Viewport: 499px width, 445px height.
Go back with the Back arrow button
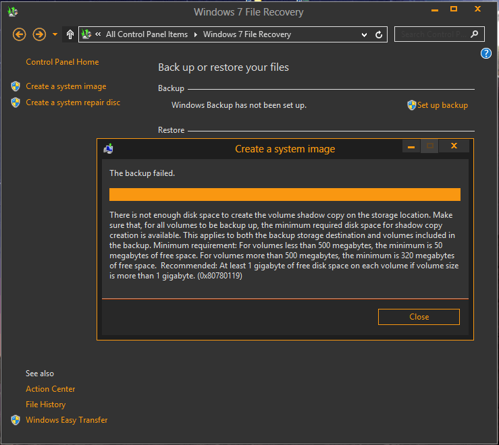[19, 34]
